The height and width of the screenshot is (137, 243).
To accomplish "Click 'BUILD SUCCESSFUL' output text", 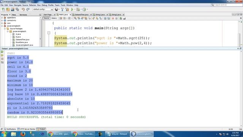I will [x=23, y=117].
